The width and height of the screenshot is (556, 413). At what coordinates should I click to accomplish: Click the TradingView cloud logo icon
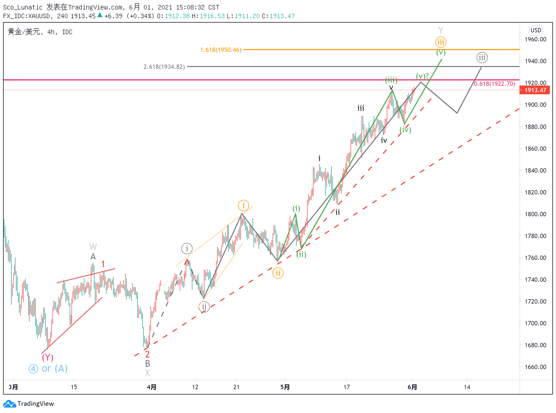(x=10, y=404)
